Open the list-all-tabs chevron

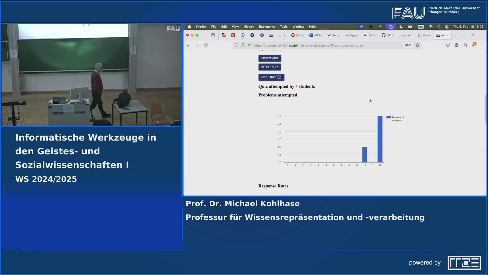pyautogui.click(x=473, y=35)
